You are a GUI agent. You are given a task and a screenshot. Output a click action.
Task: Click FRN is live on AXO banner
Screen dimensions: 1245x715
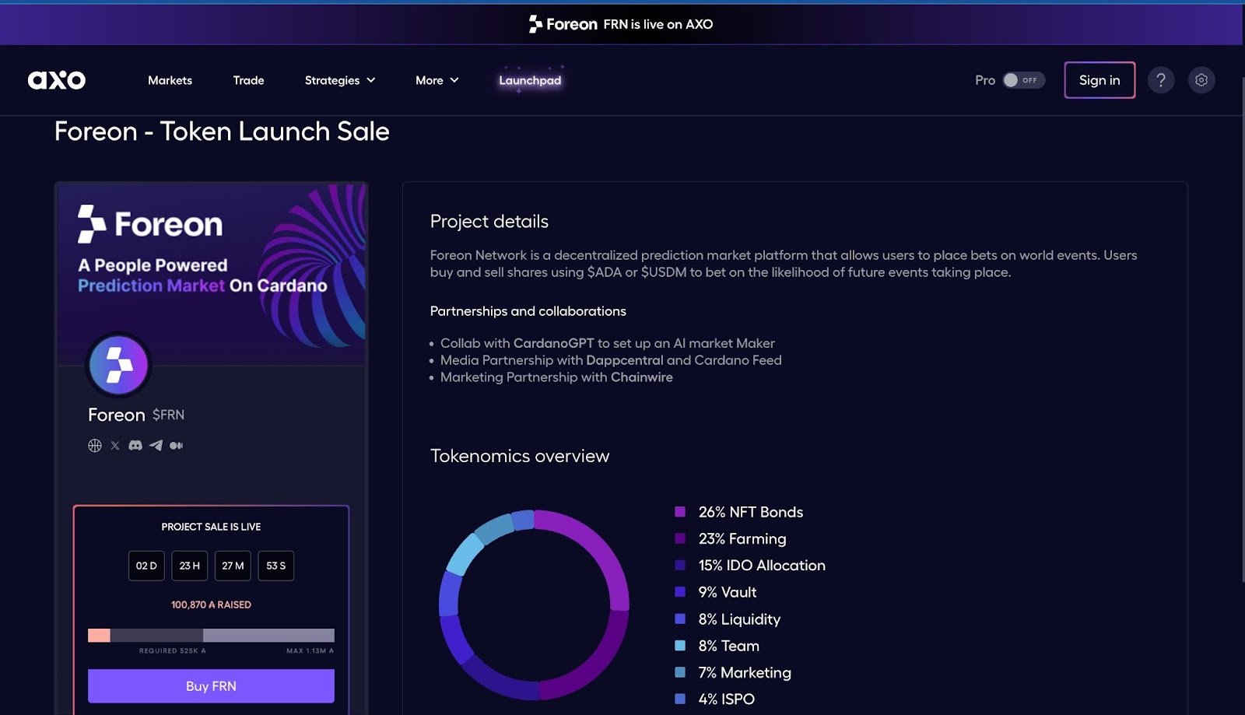coord(658,24)
